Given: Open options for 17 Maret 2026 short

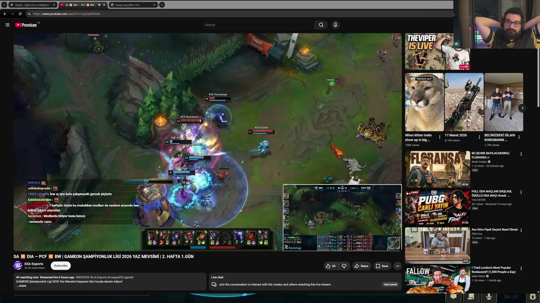Looking at the screenshot, I should tap(479, 137).
